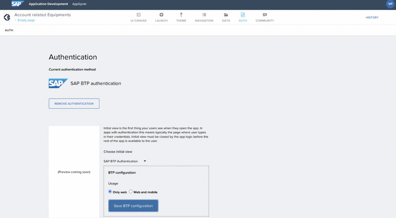Click the Usage label
The width and height of the screenshot is (396, 218).
[113, 184]
